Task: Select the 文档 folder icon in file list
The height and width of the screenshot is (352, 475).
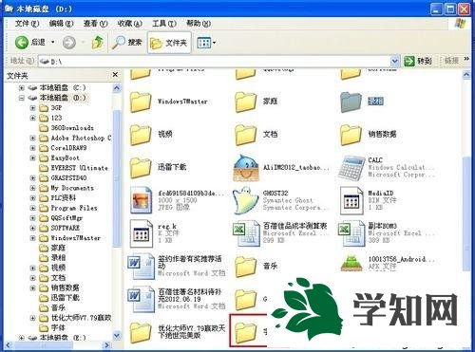Action: [245, 135]
